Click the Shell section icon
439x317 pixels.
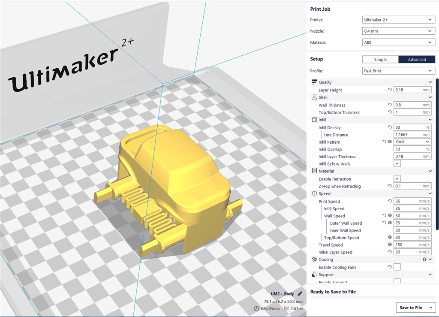314,97
